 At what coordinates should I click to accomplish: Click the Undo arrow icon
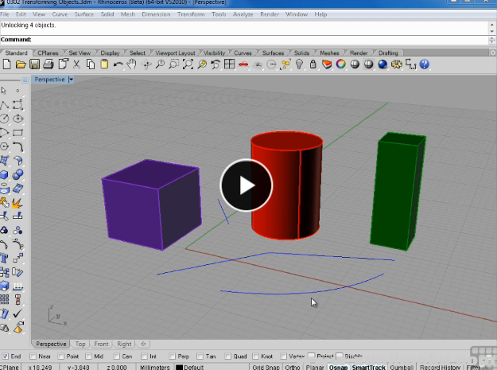coord(118,64)
